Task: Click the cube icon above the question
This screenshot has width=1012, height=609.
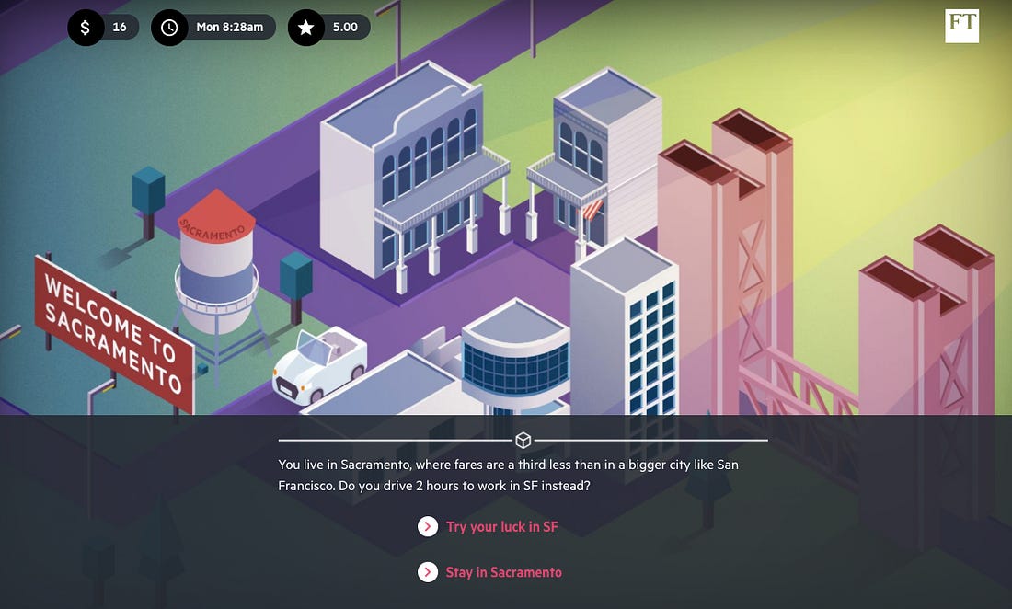Action: 523,440
